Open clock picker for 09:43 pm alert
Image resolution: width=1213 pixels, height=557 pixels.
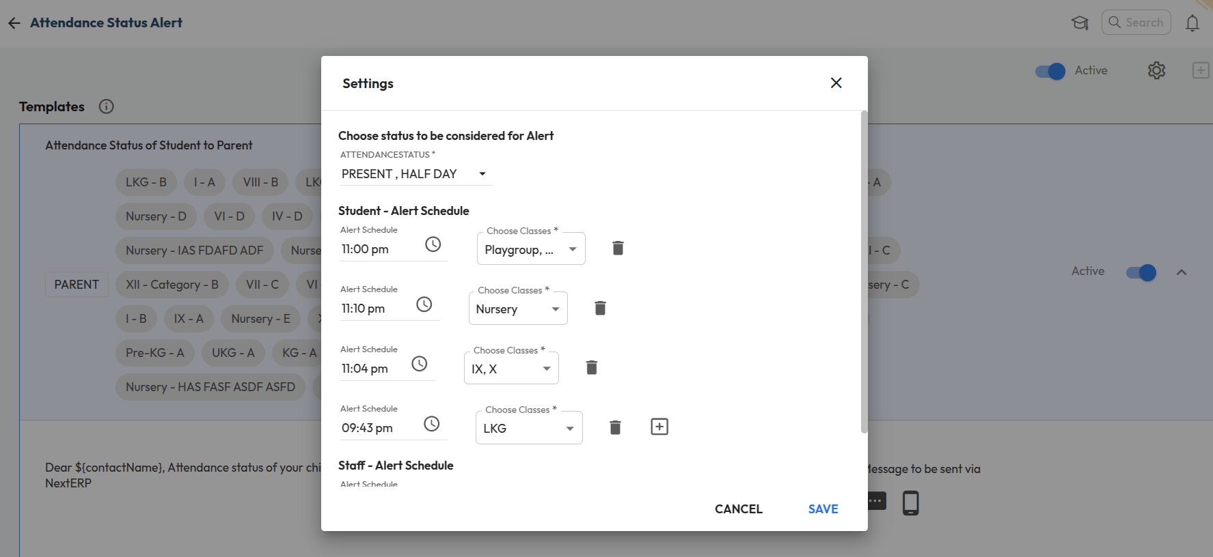431,424
